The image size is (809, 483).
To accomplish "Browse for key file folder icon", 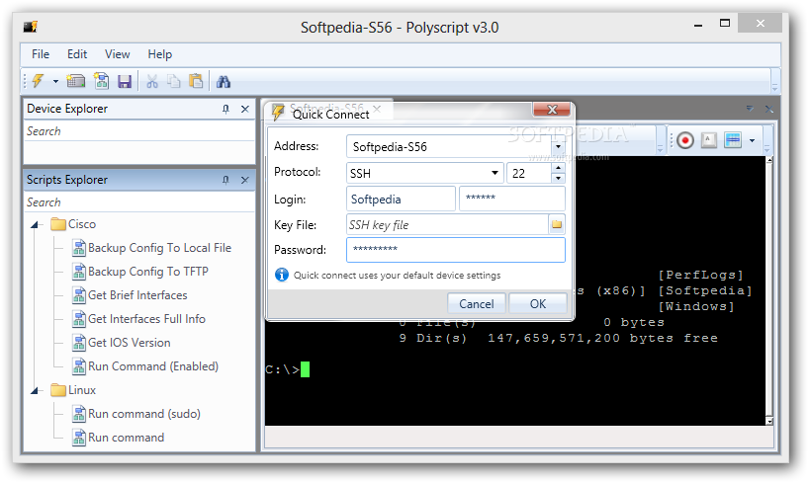I will click(x=557, y=224).
